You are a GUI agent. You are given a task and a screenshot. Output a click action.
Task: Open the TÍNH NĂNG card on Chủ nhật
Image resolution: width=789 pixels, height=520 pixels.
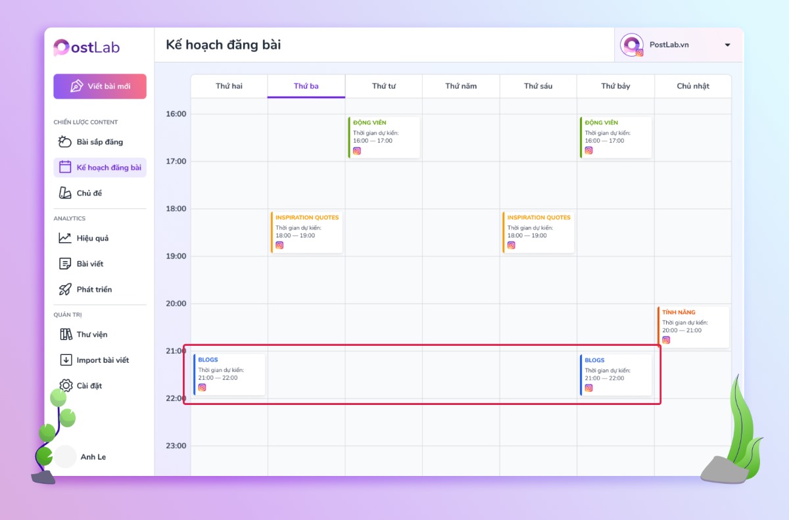click(x=693, y=327)
